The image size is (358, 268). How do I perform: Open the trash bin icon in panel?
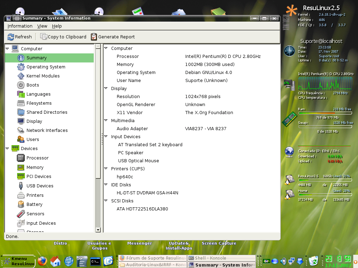click(x=314, y=261)
